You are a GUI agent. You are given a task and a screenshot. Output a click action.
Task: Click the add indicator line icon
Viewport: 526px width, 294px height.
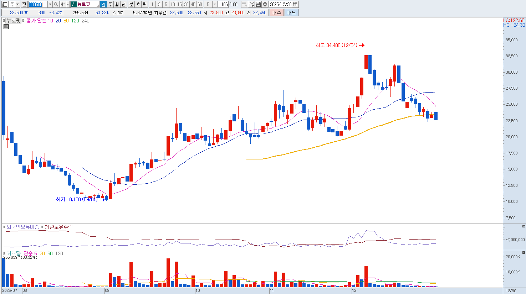(251, 4)
